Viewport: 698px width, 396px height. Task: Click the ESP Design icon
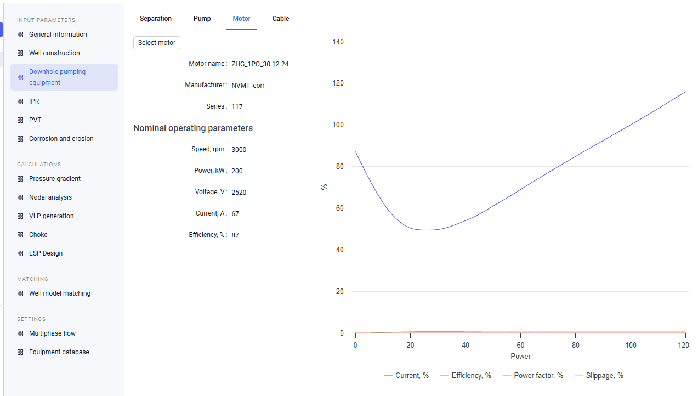[20, 253]
